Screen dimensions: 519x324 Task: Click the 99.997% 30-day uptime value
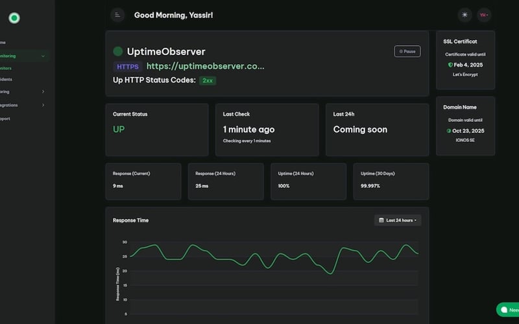pyautogui.click(x=370, y=186)
